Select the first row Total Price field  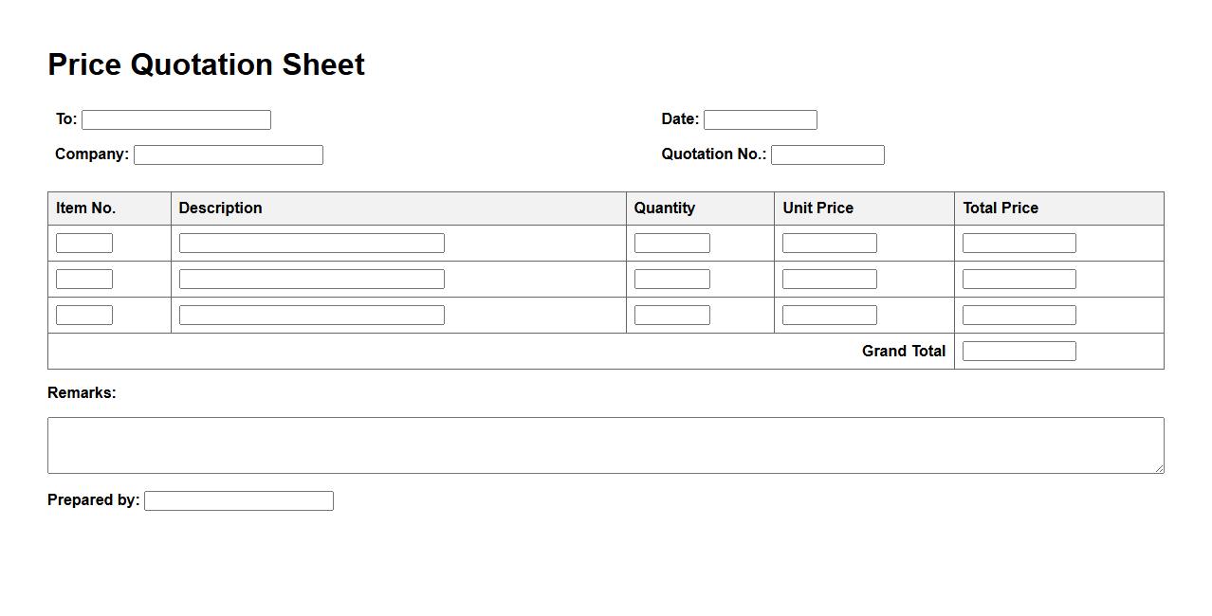(1019, 244)
